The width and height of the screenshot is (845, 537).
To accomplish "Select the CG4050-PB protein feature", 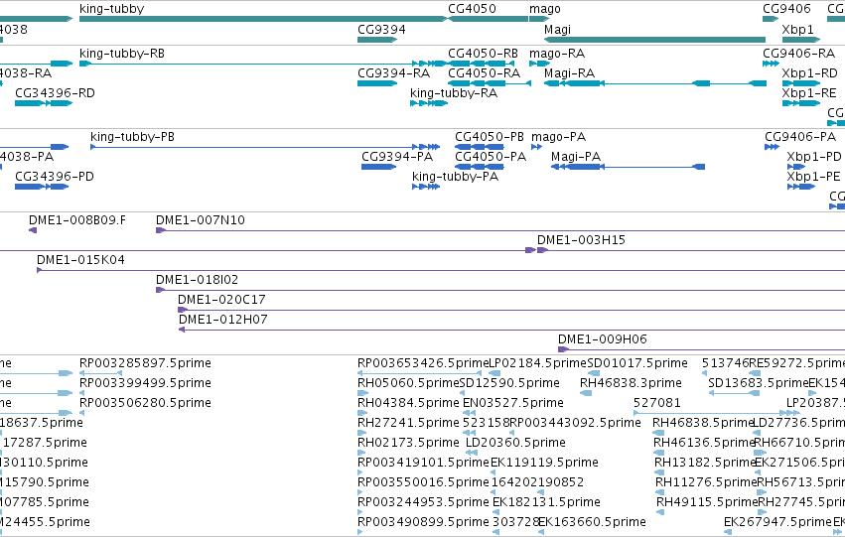I will coord(479,147).
